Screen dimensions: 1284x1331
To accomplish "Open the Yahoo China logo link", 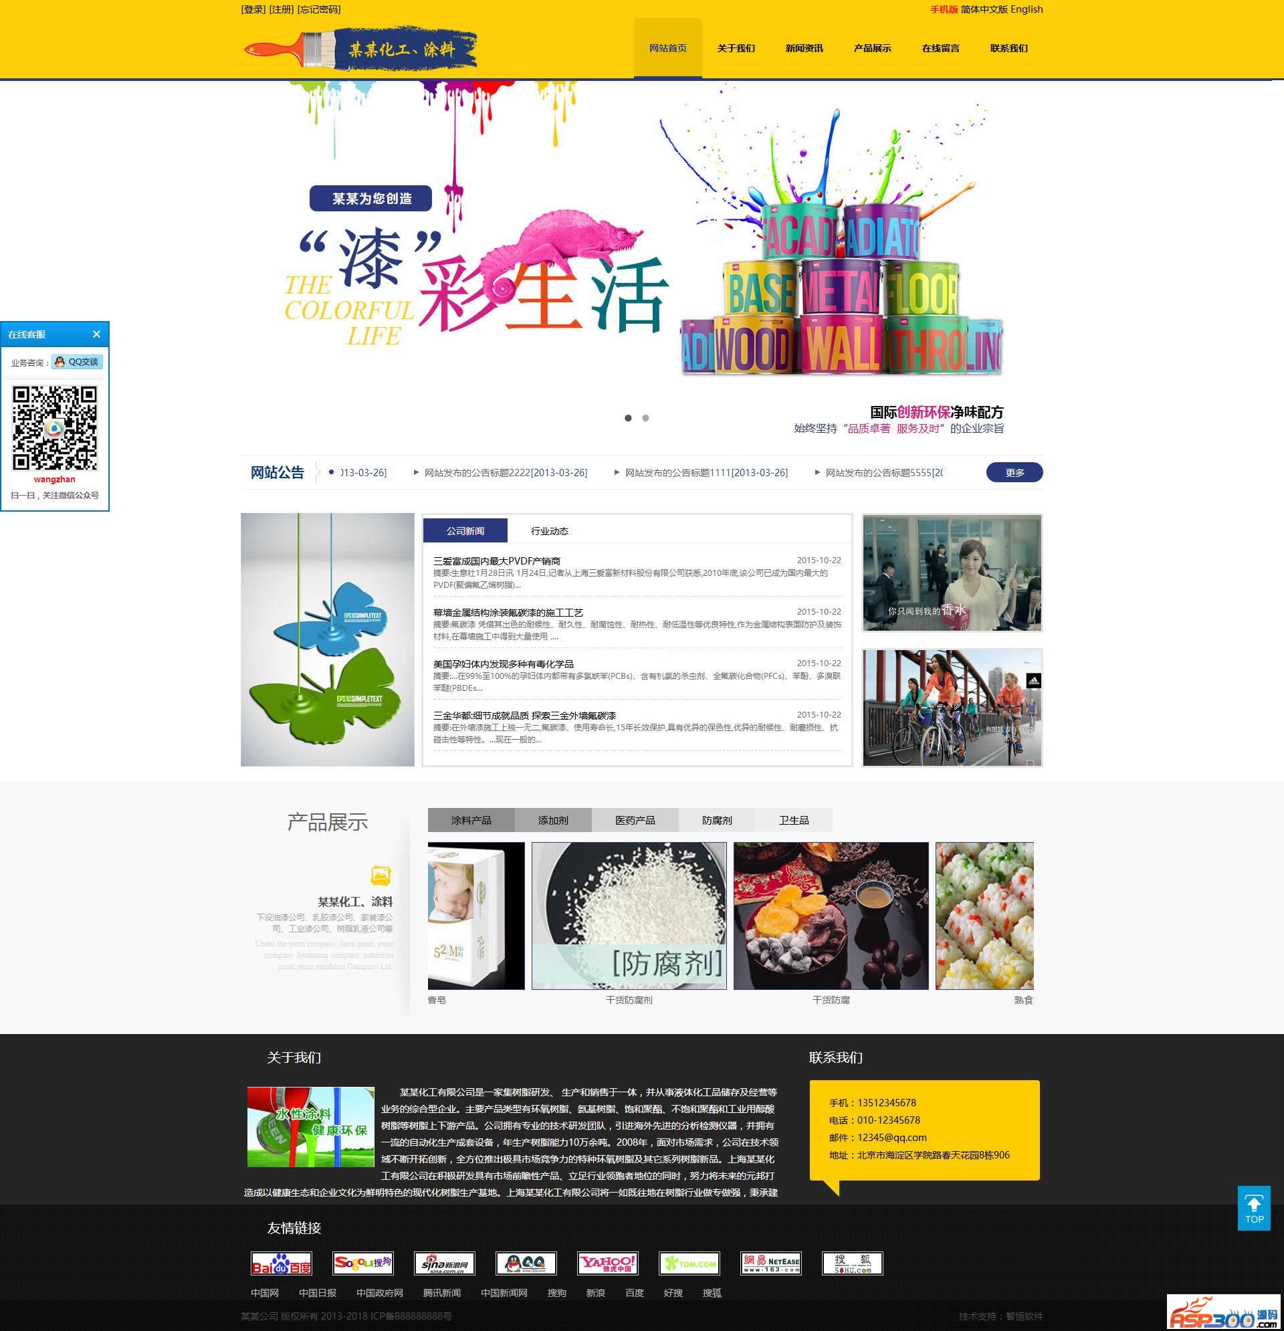I will [x=607, y=1263].
